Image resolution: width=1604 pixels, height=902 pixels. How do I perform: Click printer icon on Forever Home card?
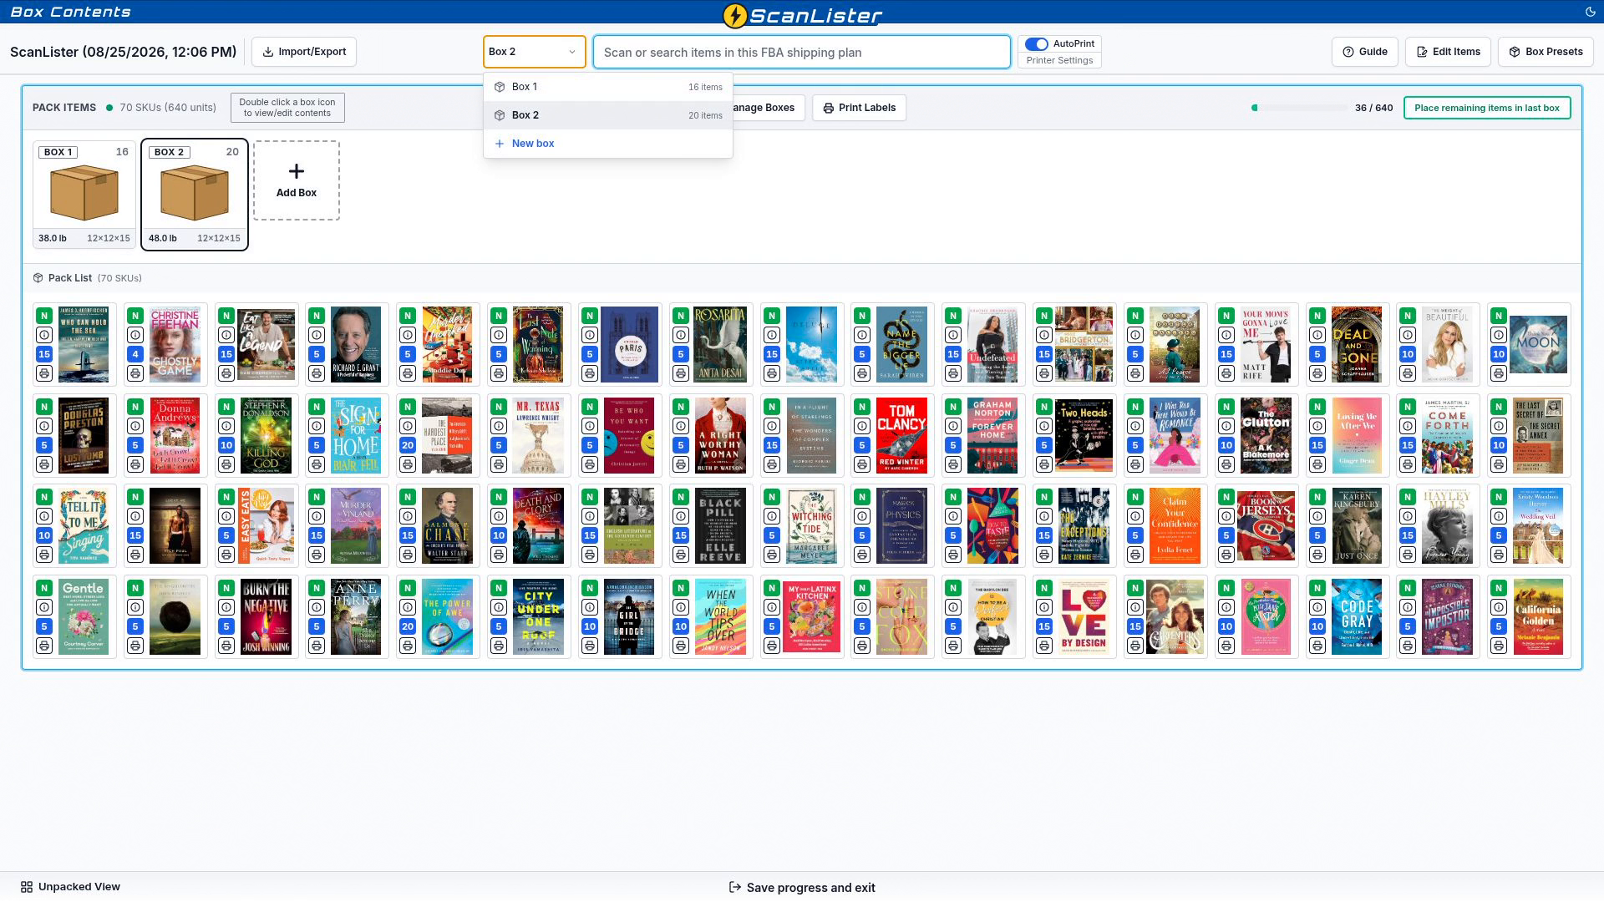(x=953, y=464)
